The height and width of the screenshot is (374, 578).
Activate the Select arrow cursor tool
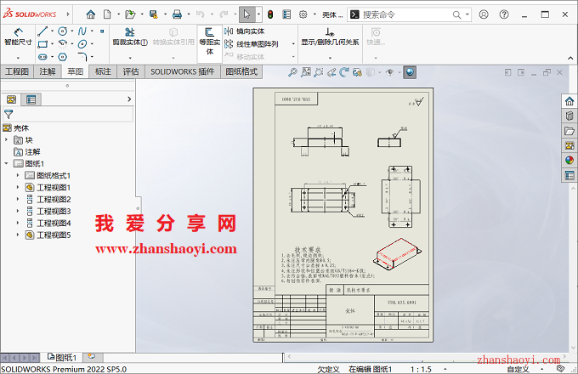[247, 14]
